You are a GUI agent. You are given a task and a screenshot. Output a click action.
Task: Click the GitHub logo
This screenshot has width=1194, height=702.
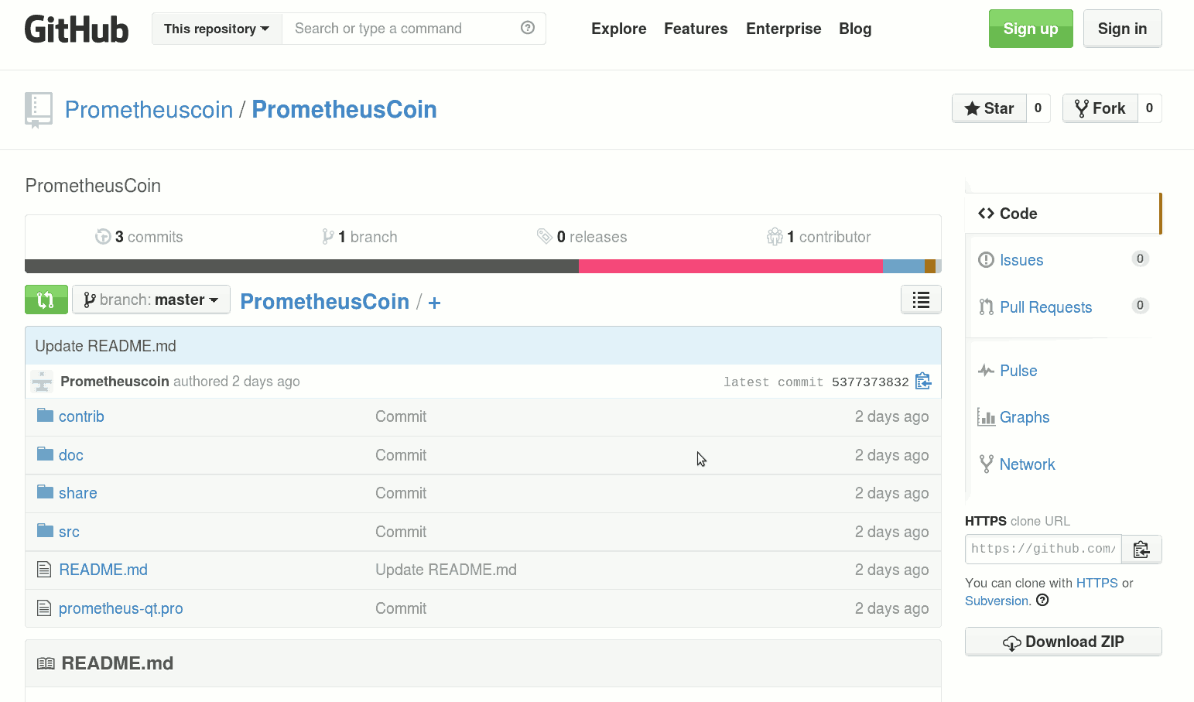(x=77, y=29)
